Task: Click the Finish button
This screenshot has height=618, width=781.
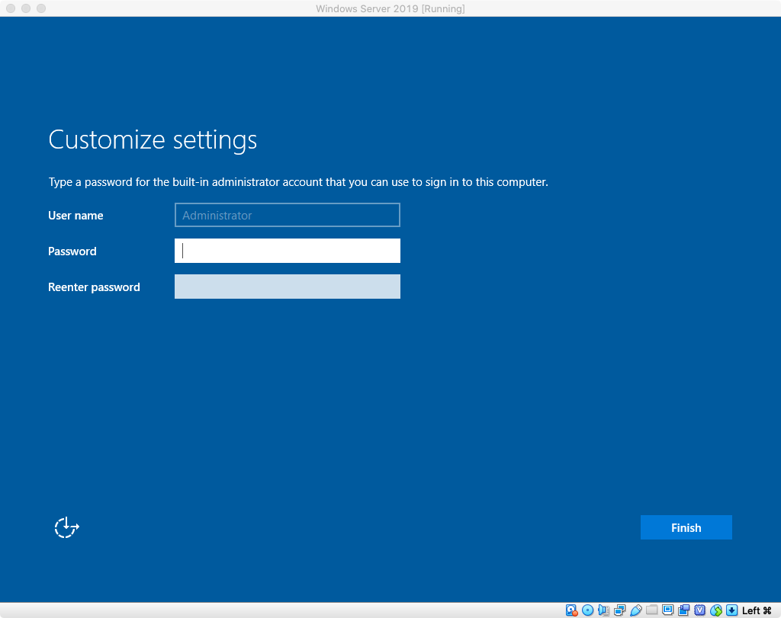Action: coord(686,527)
